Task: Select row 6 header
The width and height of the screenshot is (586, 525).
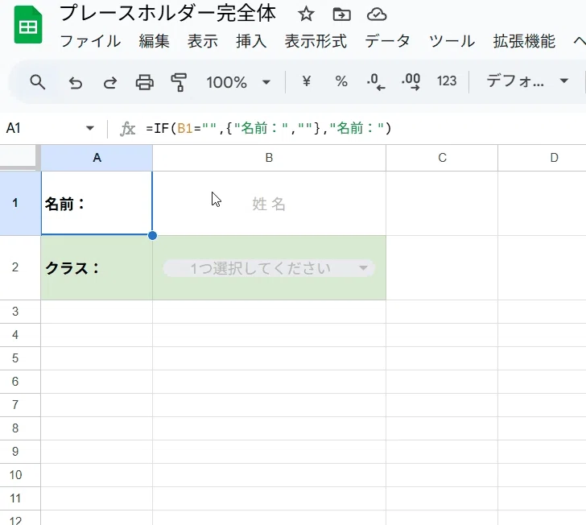Action: [x=20, y=382]
